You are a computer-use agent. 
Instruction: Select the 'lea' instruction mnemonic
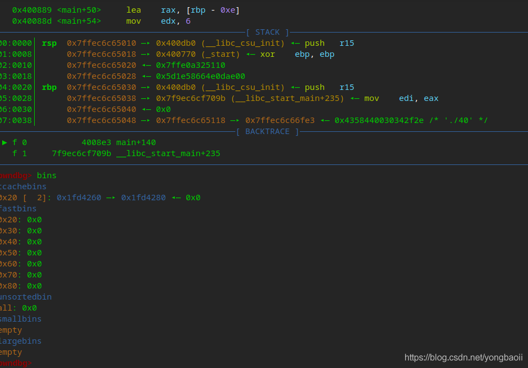pyautogui.click(x=133, y=10)
